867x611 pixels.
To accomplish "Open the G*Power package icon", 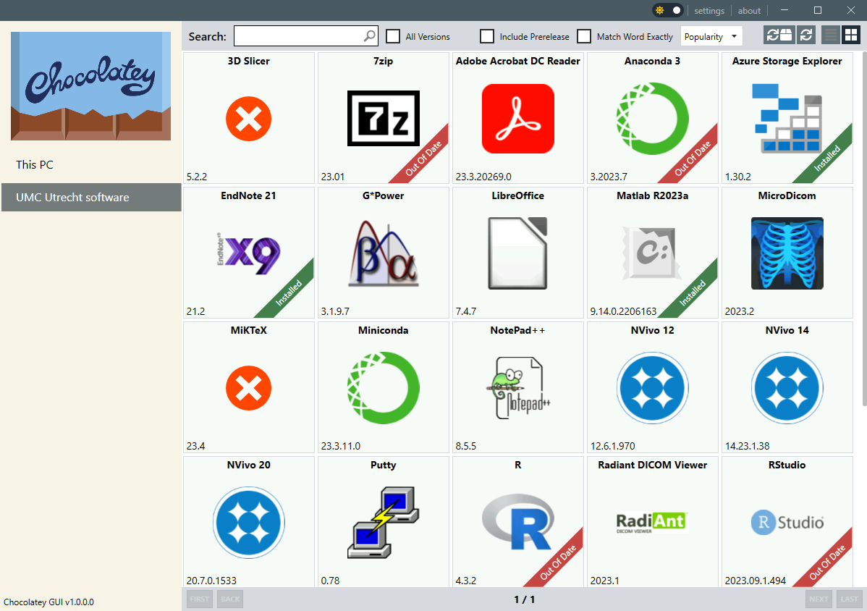I will [x=383, y=253].
